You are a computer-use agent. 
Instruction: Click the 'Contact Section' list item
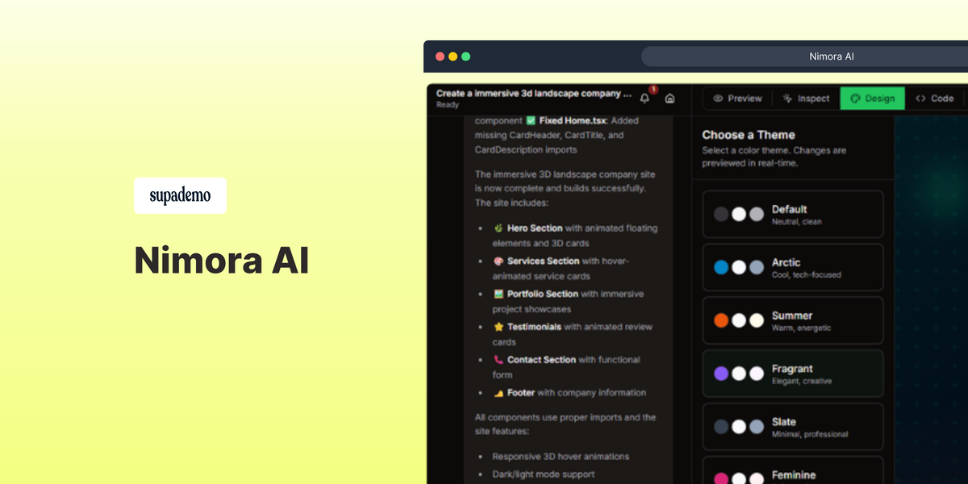(x=566, y=367)
